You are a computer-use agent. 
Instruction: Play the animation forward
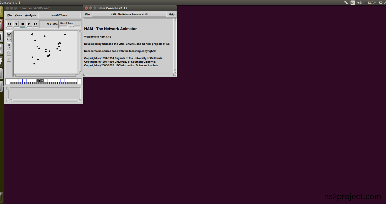tap(29, 24)
